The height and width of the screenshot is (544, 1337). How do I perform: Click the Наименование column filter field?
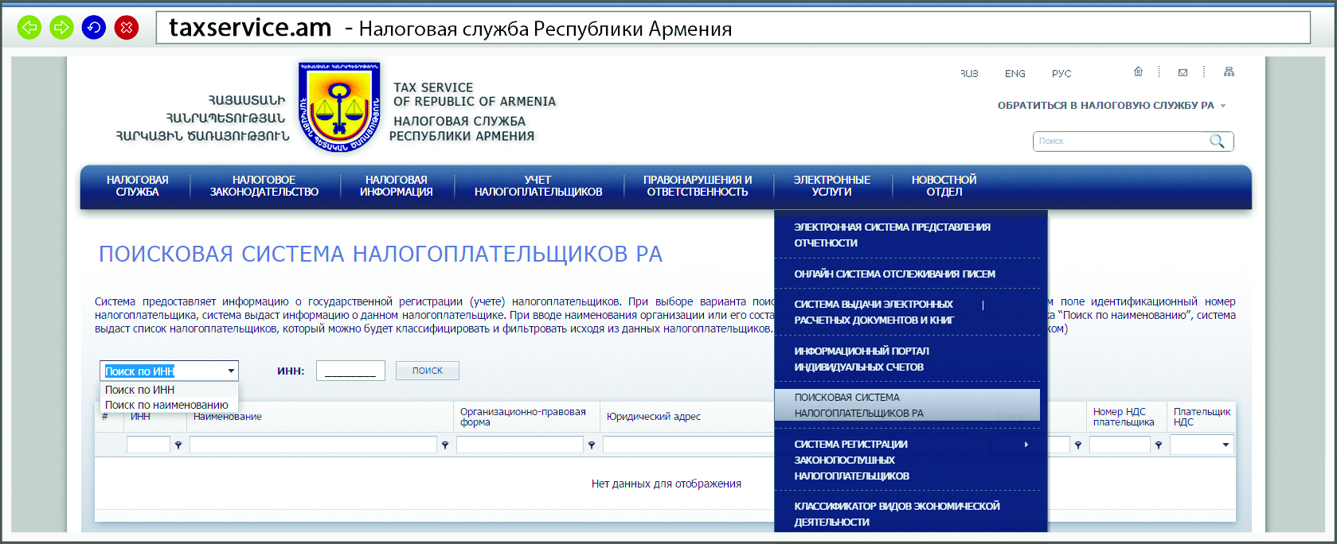313,445
